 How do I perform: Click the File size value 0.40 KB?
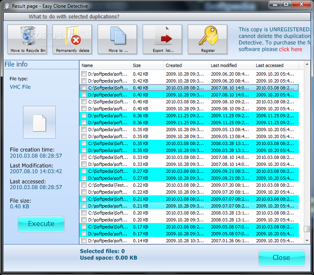pyautogui.click(x=20, y=206)
